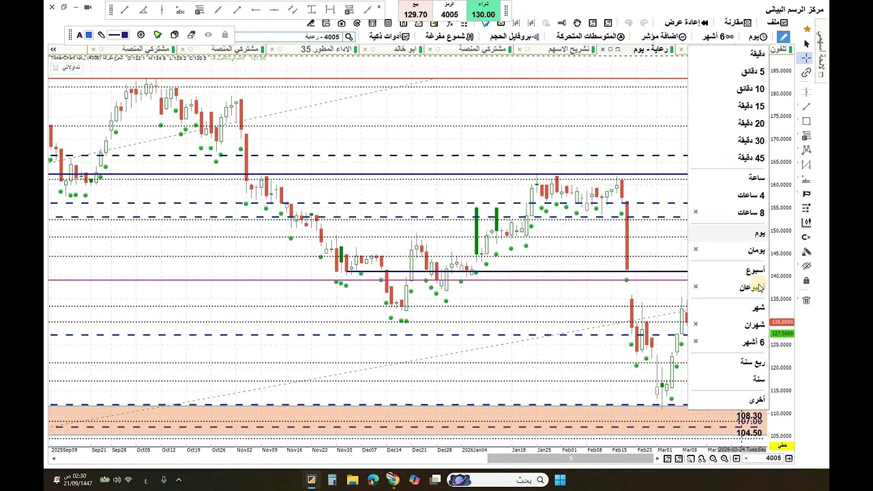The width and height of the screenshot is (873, 491).
Task: Select 15 دقيقة interval from list
Action: (751, 106)
